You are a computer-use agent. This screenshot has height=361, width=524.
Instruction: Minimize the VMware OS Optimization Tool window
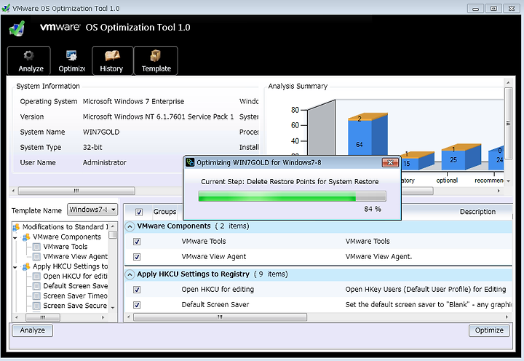pos(475,8)
